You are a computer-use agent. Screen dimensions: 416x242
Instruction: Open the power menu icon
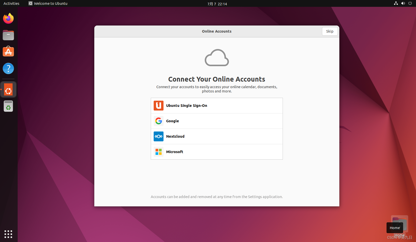pyautogui.click(x=410, y=3)
